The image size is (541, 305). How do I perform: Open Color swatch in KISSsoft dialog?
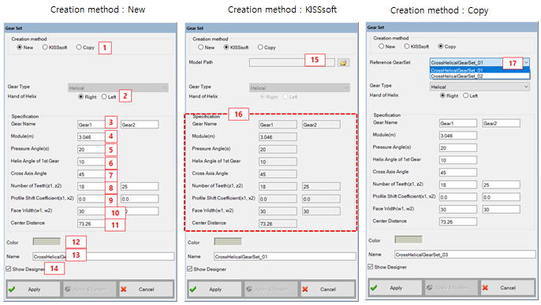228,241
